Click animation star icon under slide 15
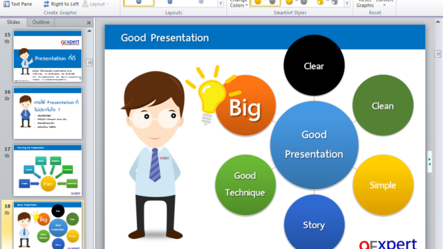 click(x=7, y=41)
